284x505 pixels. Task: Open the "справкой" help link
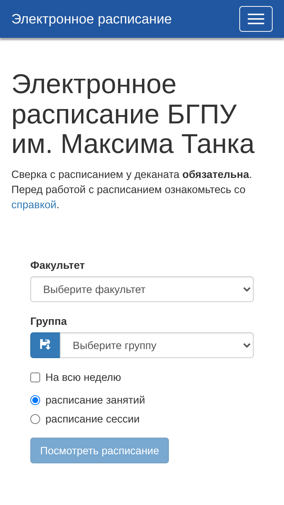pos(34,205)
